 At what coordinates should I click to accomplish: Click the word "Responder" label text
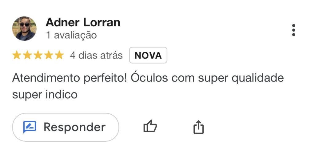[74, 127]
